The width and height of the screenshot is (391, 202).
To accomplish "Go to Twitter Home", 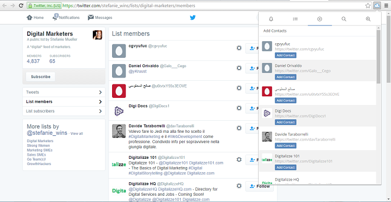I will [x=35, y=17].
